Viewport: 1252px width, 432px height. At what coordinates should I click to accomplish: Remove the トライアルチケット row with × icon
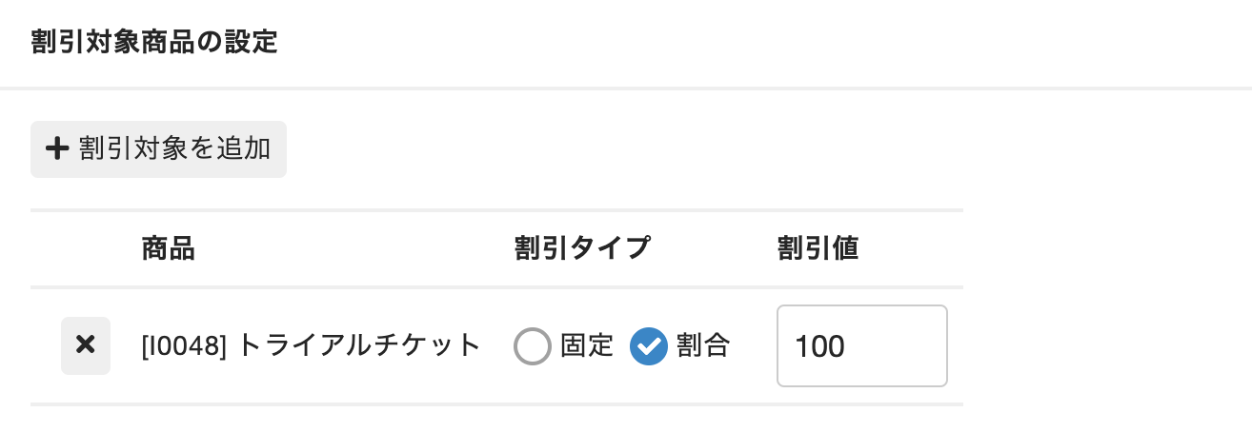pos(86,345)
